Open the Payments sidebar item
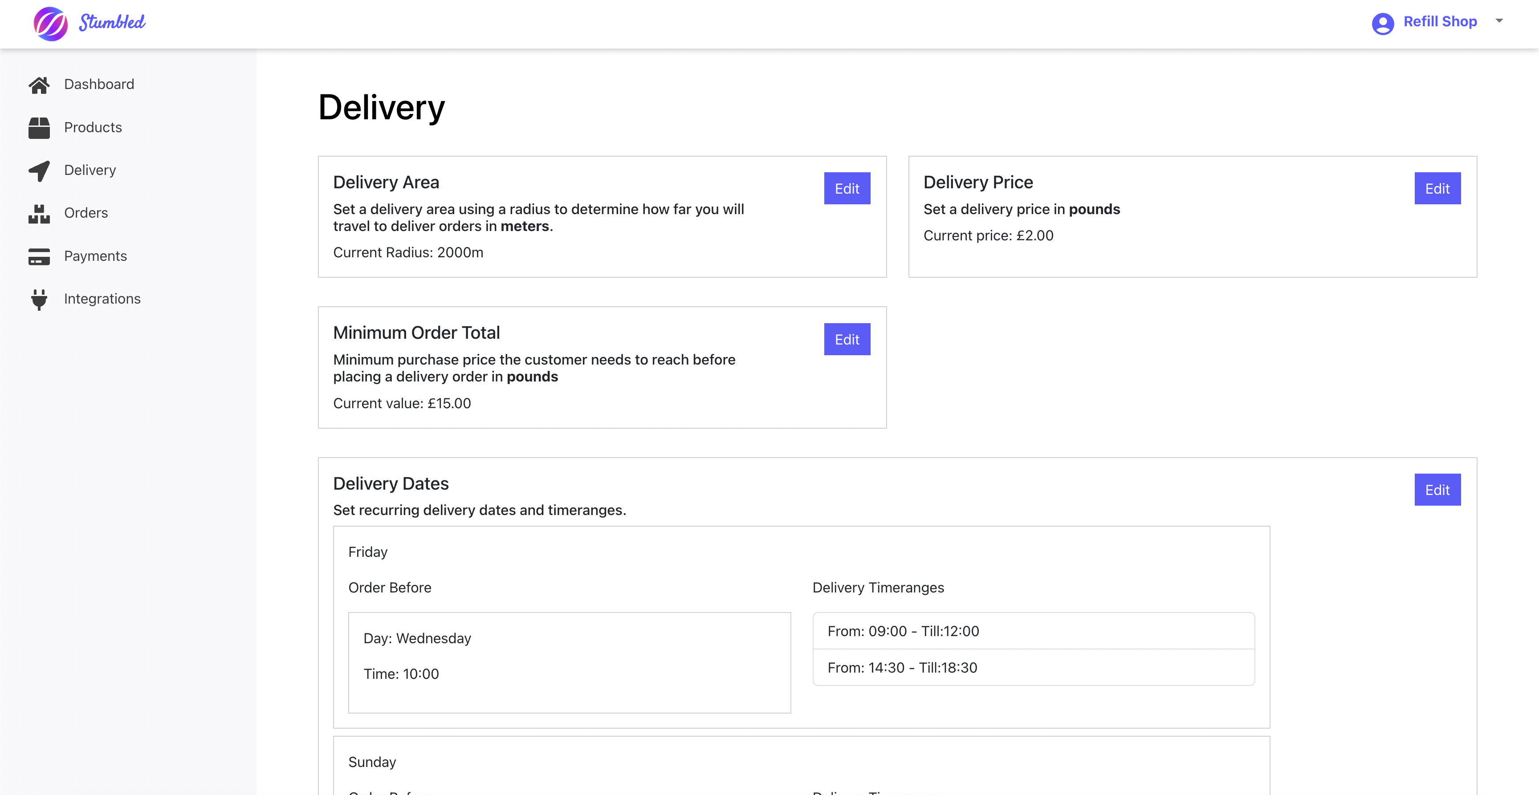The height and width of the screenshot is (795, 1539). click(x=96, y=256)
